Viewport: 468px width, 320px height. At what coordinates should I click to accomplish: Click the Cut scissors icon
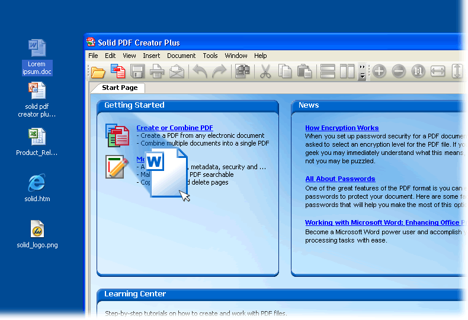coord(265,72)
